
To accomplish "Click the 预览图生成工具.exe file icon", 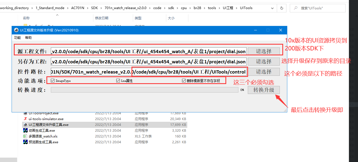I will (x=25, y=142).
